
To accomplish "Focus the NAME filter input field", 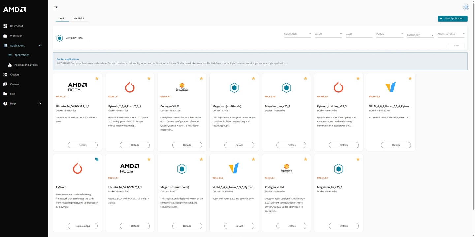I will coord(359,34).
